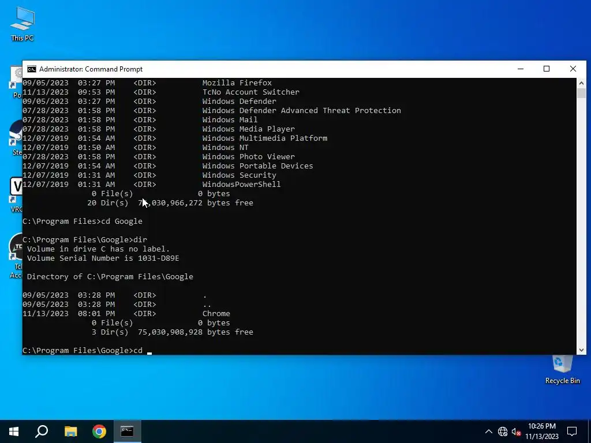Maximize the Command Prompt window
This screenshot has width=591, height=443.
click(x=547, y=69)
